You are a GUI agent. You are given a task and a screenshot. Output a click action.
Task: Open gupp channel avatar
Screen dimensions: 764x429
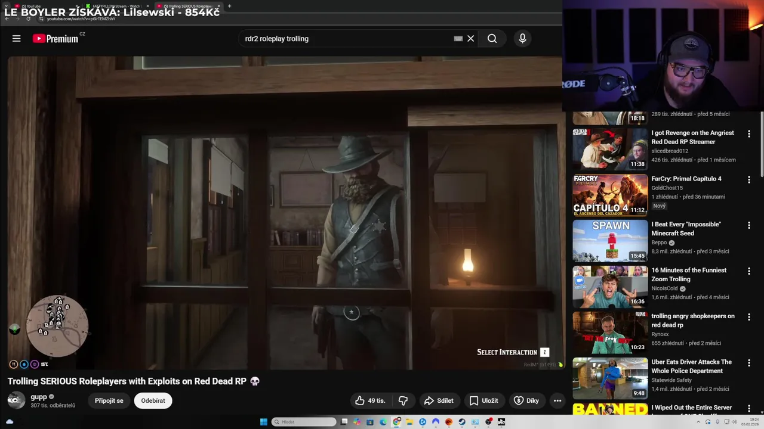tap(16, 400)
